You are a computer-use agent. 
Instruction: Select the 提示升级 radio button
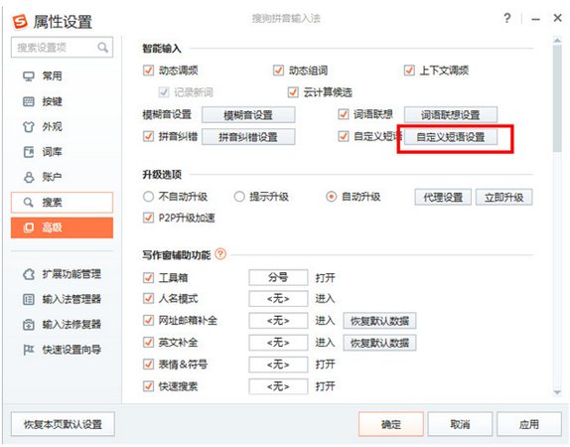click(239, 197)
